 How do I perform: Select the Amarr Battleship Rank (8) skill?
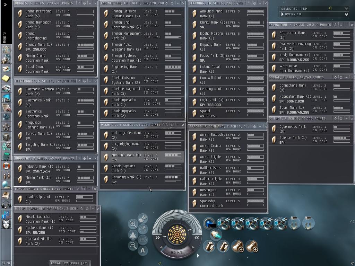pos(227,137)
